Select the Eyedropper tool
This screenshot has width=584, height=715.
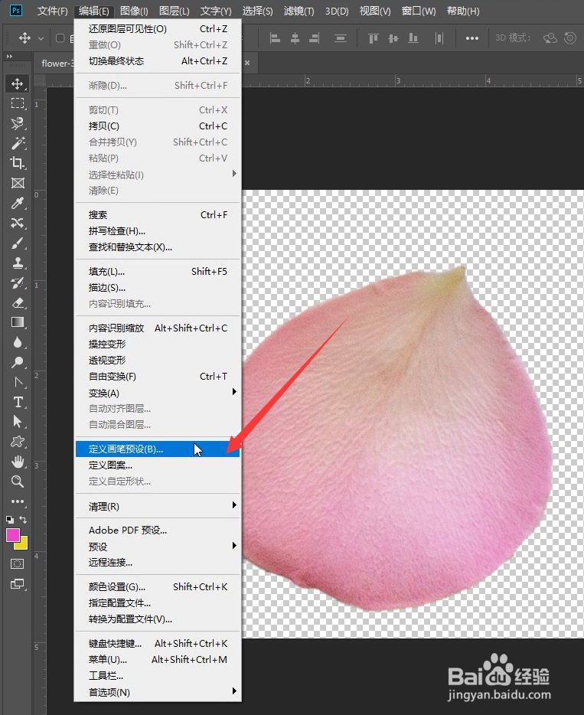(x=18, y=203)
